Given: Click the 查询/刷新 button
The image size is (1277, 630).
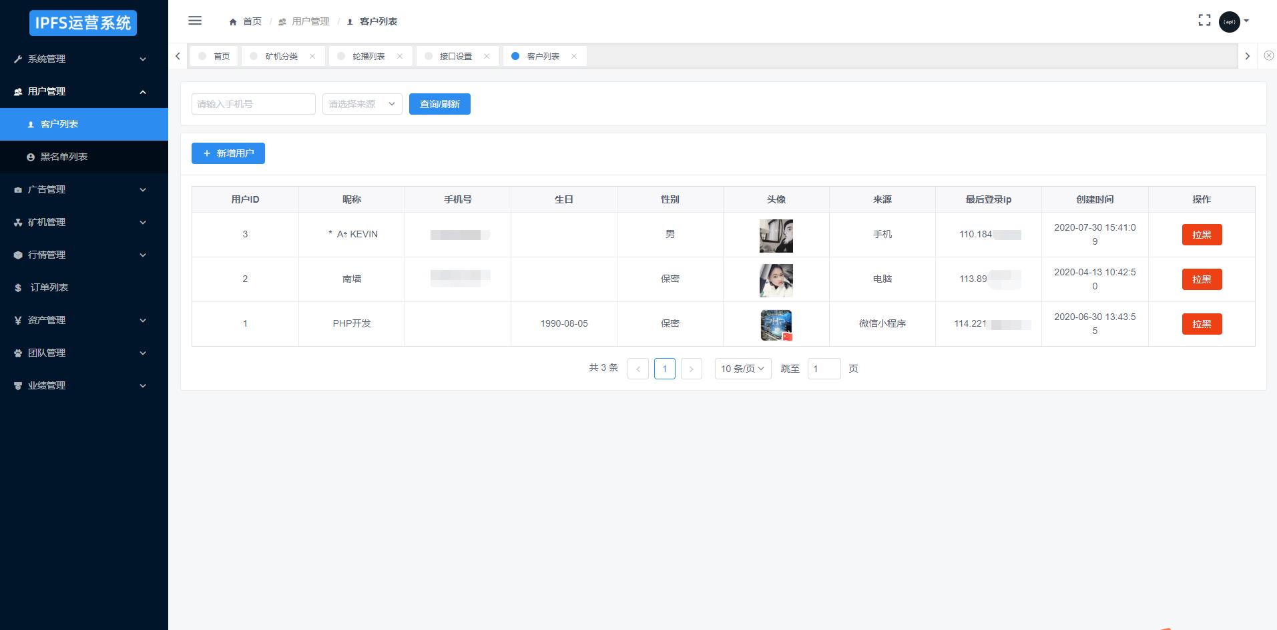Looking at the screenshot, I should (x=439, y=104).
